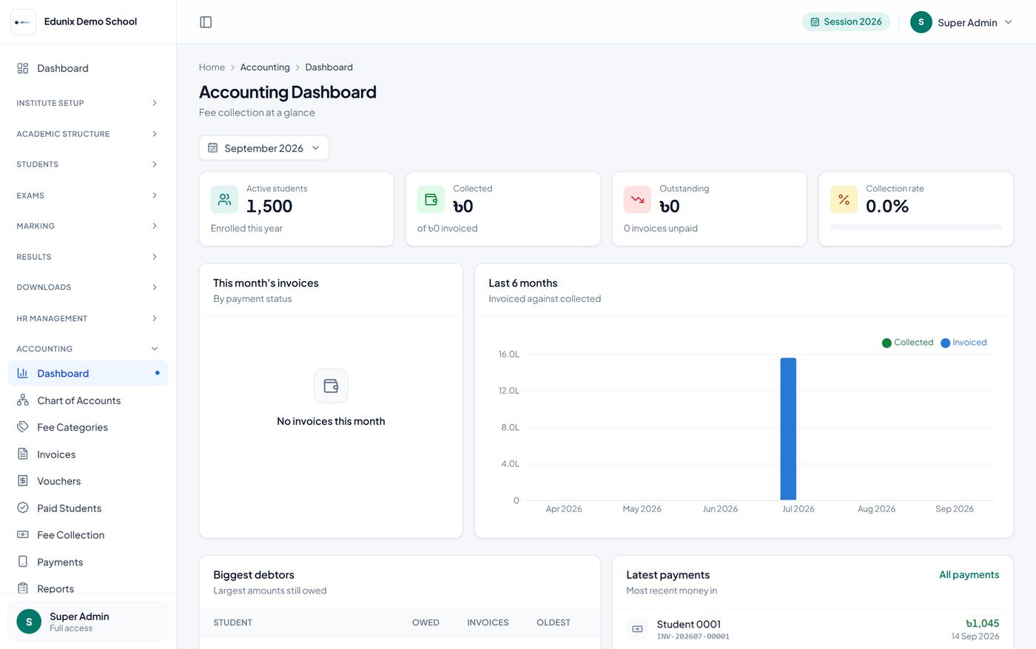This screenshot has width=1036, height=649.
Task: Open the All payments link
Action: (x=969, y=575)
